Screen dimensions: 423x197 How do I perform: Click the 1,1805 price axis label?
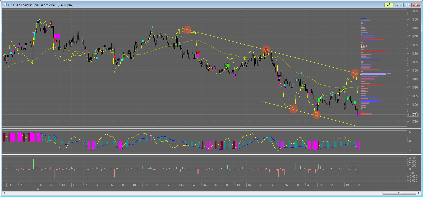413,96
